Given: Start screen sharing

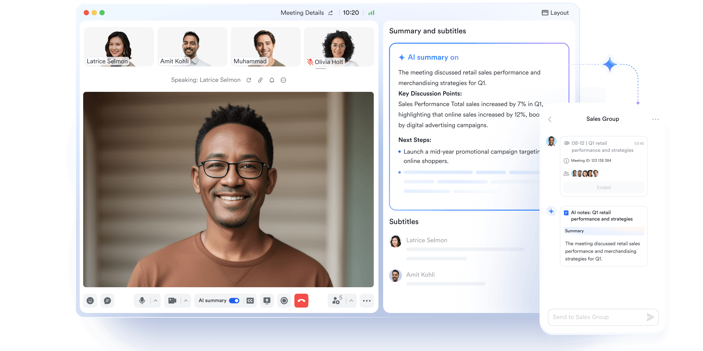Looking at the screenshot, I should click(x=267, y=301).
